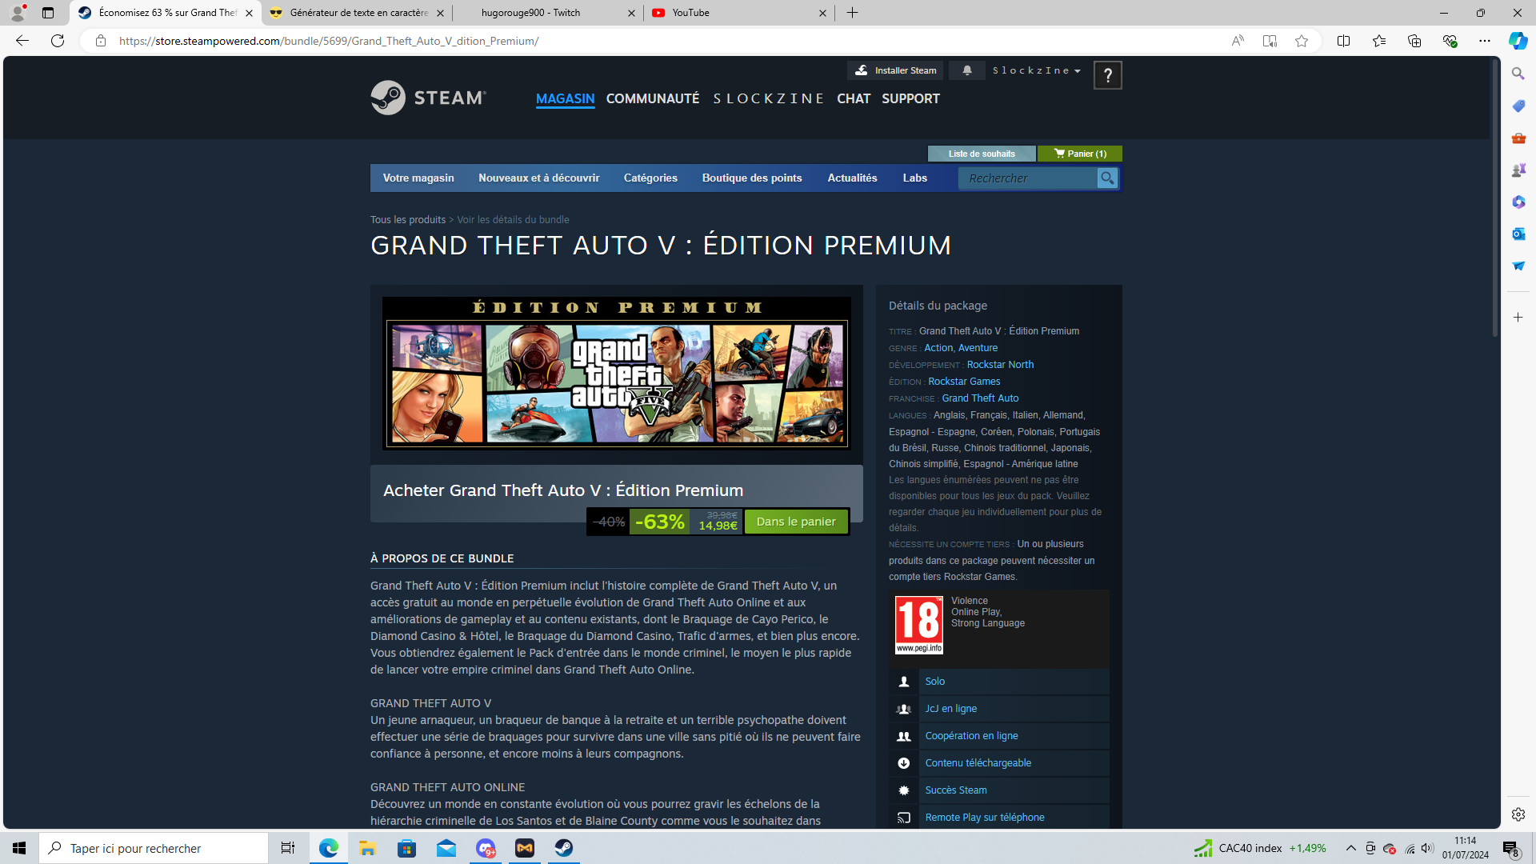Image resolution: width=1536 pixels, height=864 pixels.
Task: Click the Succès Steam icon
Action: 904,790
